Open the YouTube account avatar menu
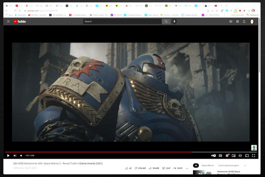Image resolution: width=265 pixels, height=177 pixels. [252, 22]
